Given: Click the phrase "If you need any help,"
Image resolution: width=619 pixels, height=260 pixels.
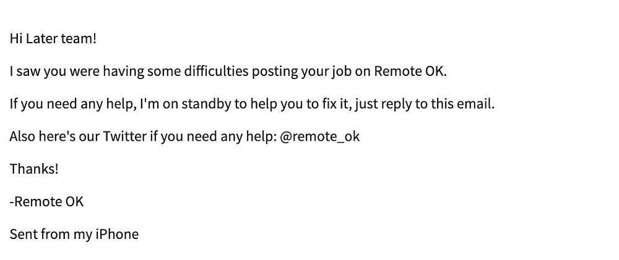Looking at the screenshot, I should (x=73, y=104).
